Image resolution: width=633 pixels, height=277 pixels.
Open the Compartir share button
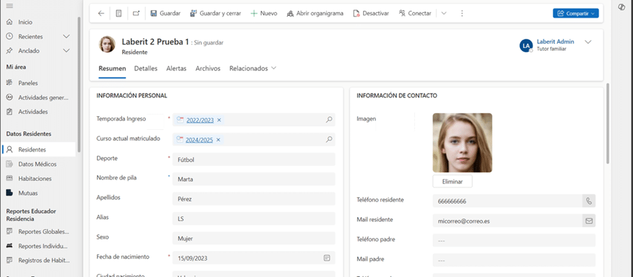point(576,13)
